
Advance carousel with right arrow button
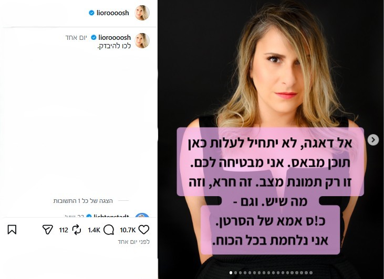373,139
